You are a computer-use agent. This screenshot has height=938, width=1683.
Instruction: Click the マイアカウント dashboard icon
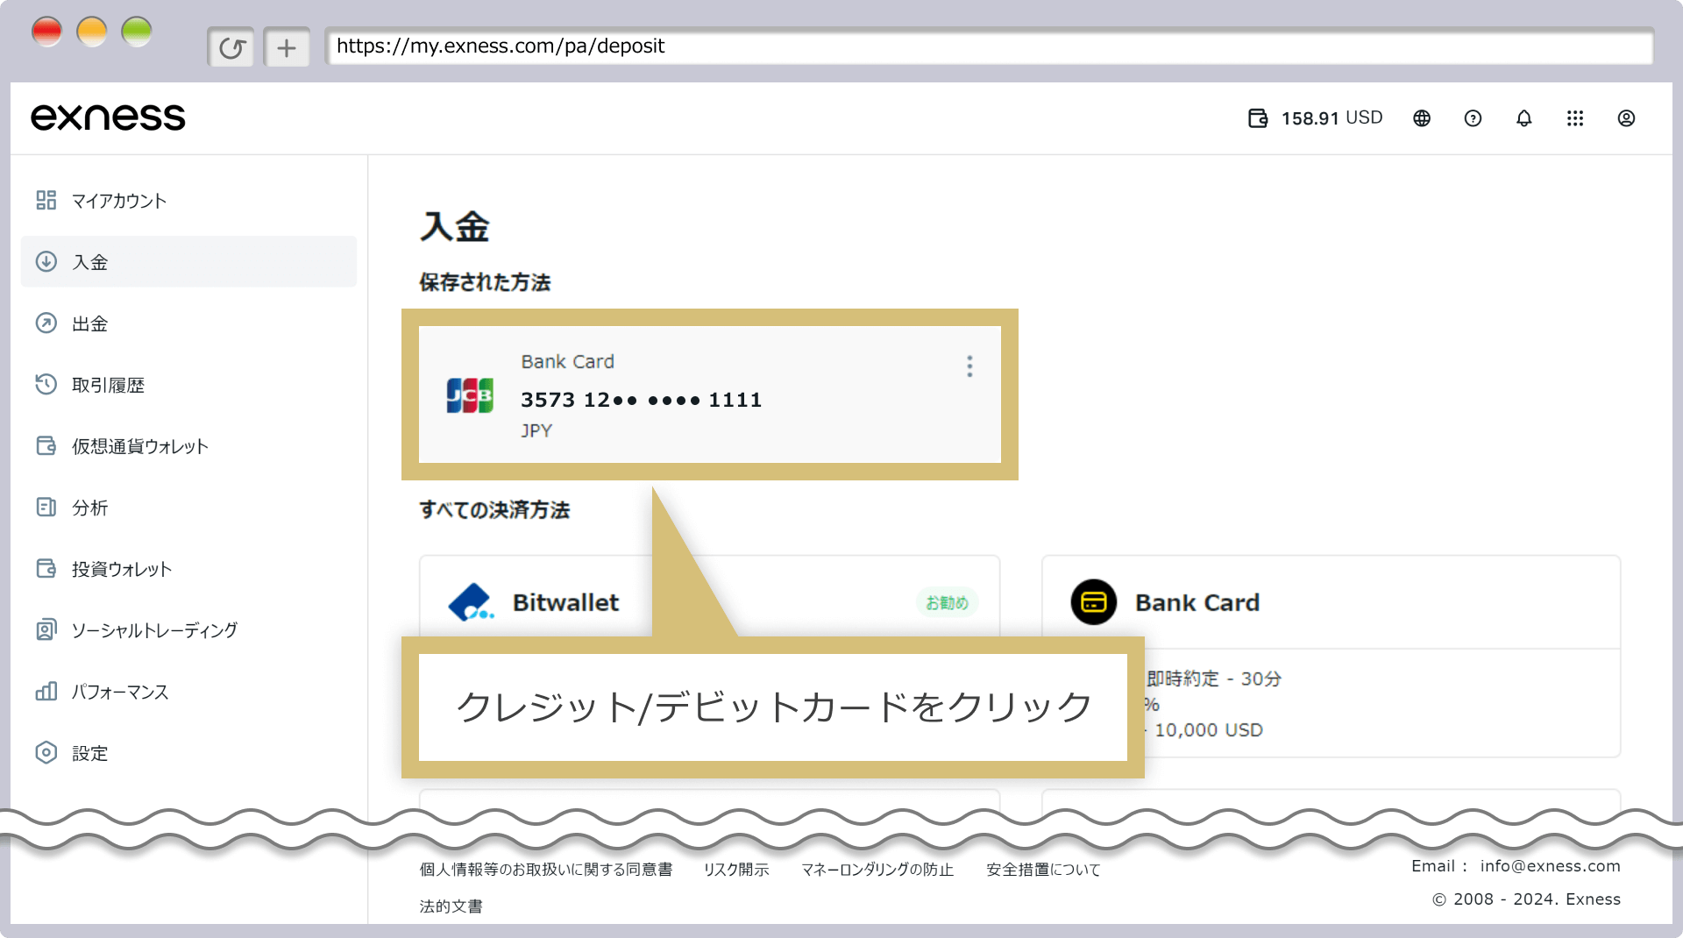tap(46, 201)
